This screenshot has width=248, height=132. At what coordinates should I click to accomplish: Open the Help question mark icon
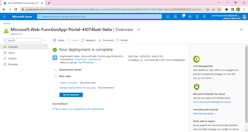tap(197, 16)
